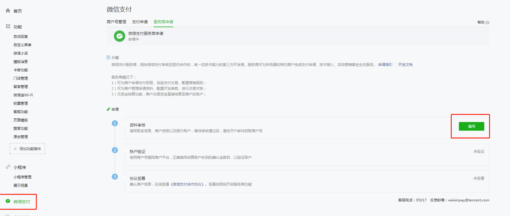The image size is (510, 216).
Task: Click the 小程序 section header
Action: pos(20,167)
